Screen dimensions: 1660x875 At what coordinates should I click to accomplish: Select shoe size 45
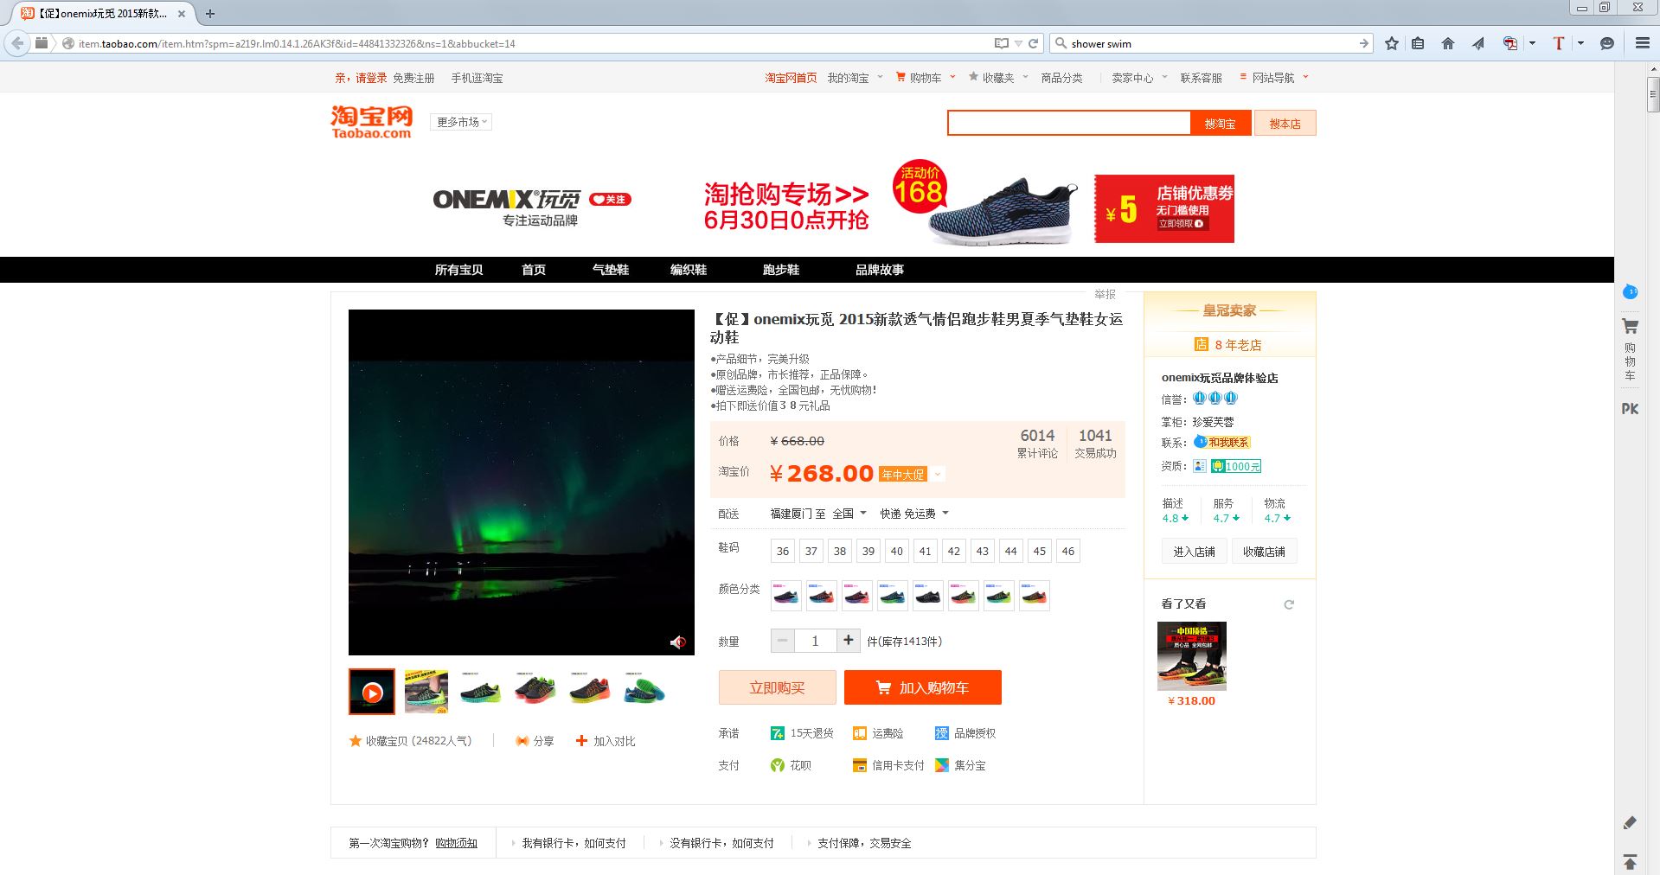(1040, 551)
